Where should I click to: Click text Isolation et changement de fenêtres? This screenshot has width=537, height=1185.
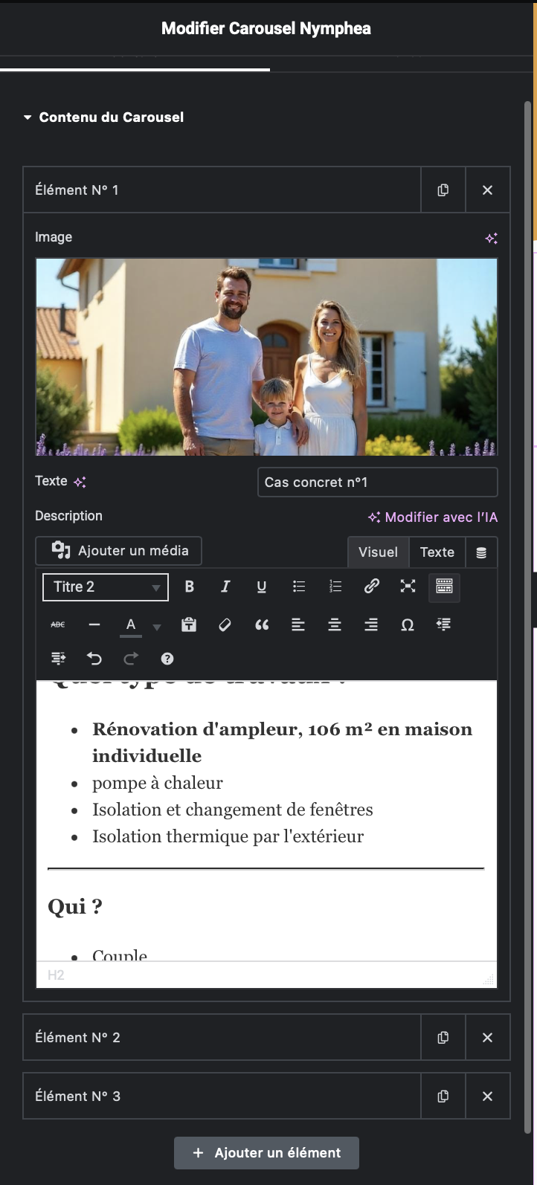[233, 810]
